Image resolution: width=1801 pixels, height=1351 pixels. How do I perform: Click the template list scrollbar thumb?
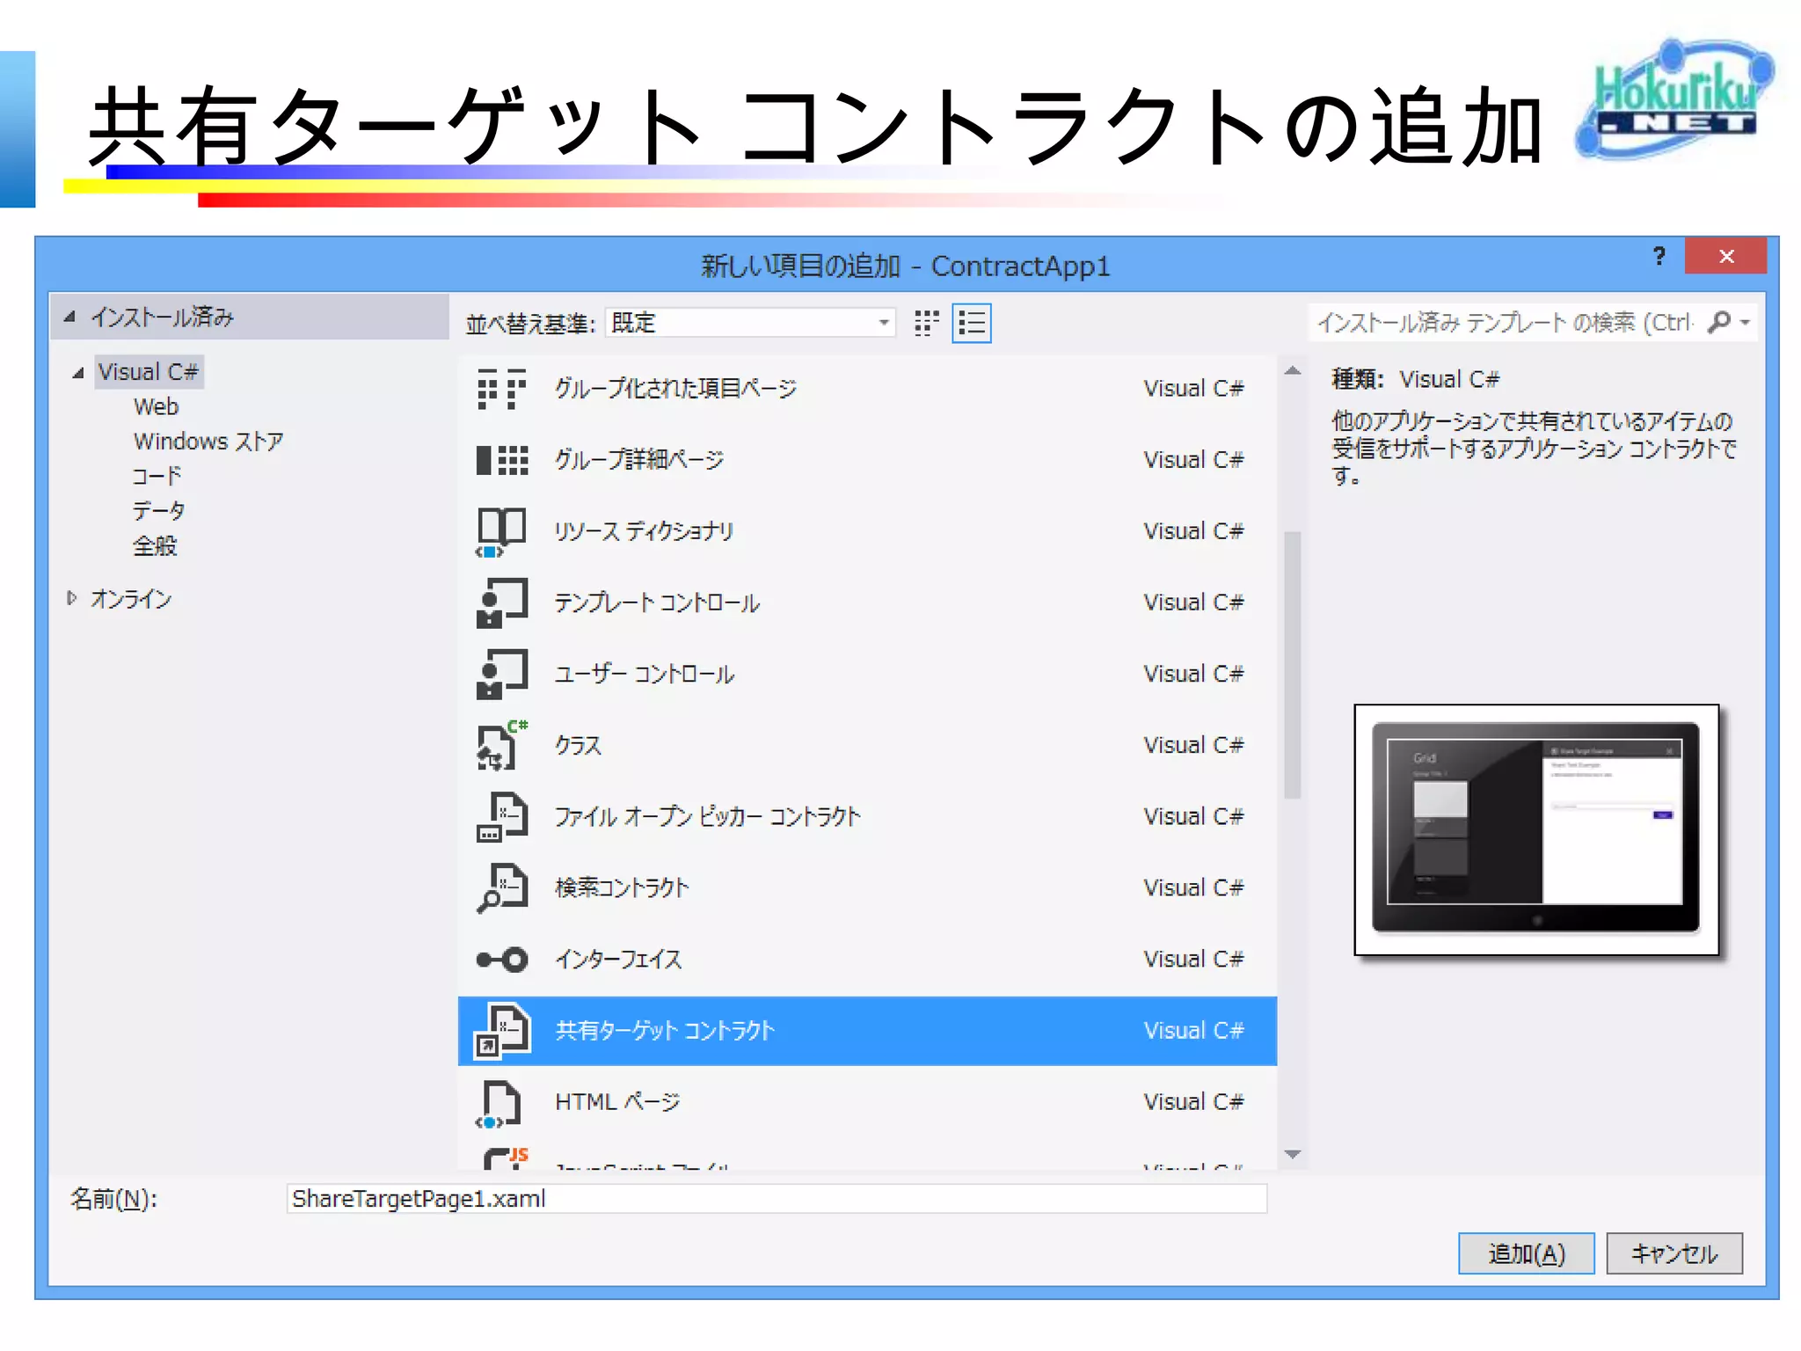coord(1292,665)
